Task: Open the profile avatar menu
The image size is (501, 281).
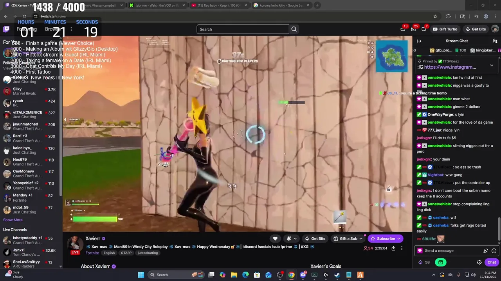Action: (x=495, y=29)
